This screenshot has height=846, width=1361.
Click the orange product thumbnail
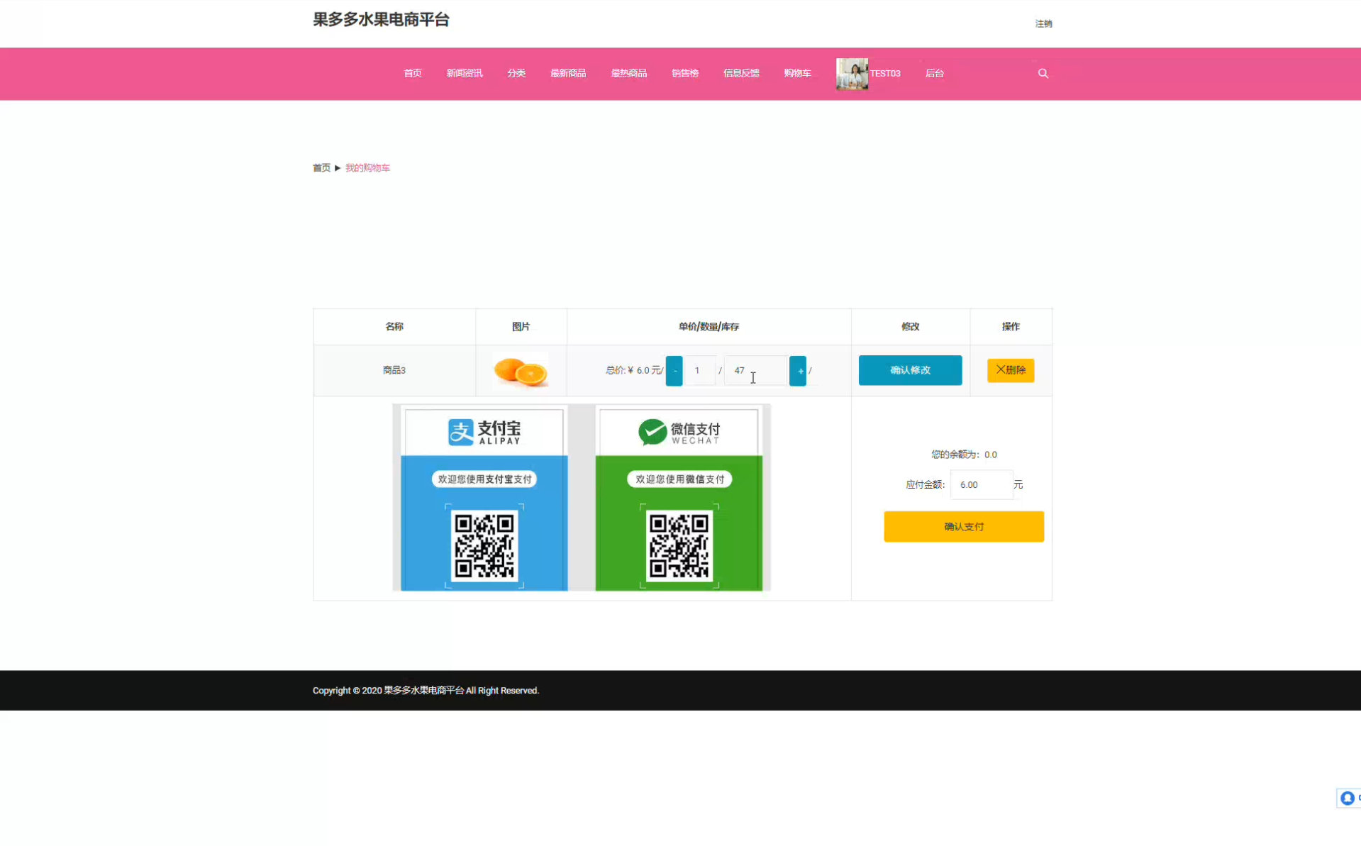coord(521,371)
